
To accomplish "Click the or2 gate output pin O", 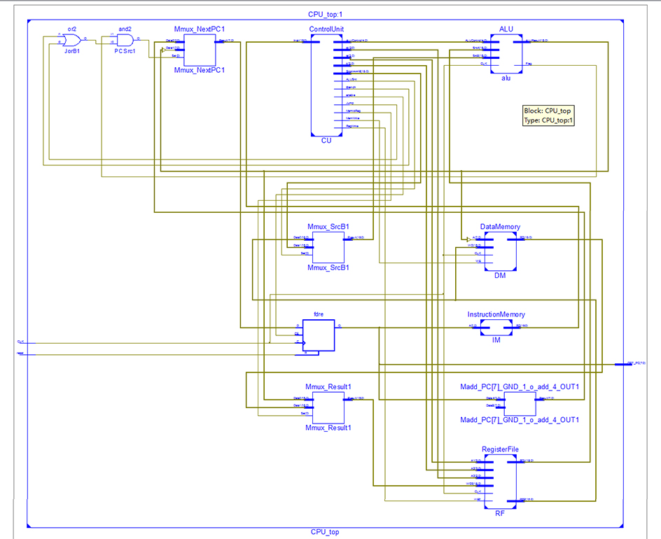I will tap(85, 38).
